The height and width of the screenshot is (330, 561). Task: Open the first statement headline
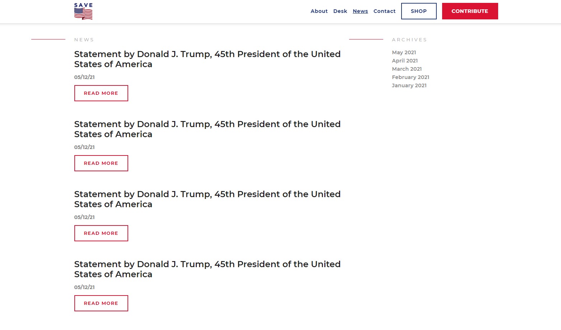[x=207, y=59]
